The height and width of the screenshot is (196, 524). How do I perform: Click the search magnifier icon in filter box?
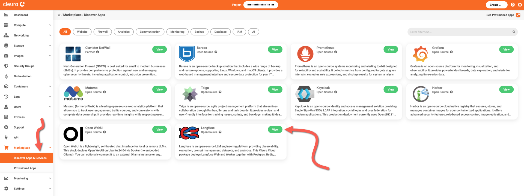click(x=514, y=32)
